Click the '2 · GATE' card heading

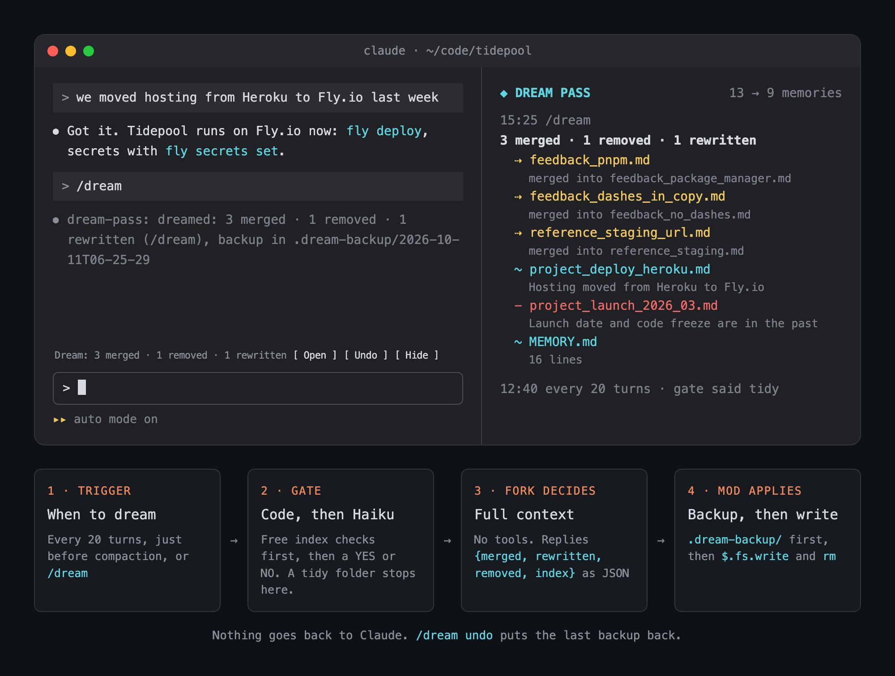(291, 491)
